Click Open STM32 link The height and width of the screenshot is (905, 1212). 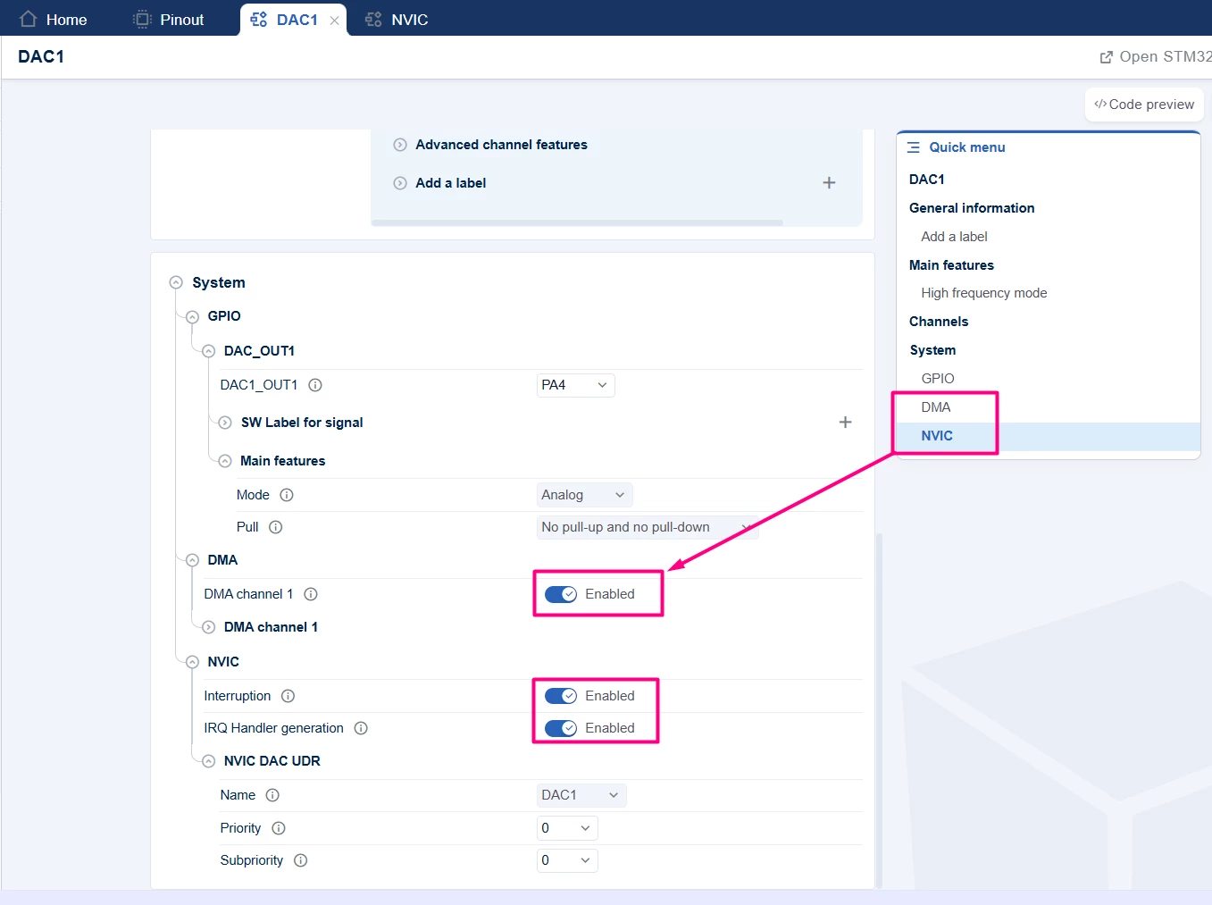[1155, 57]
